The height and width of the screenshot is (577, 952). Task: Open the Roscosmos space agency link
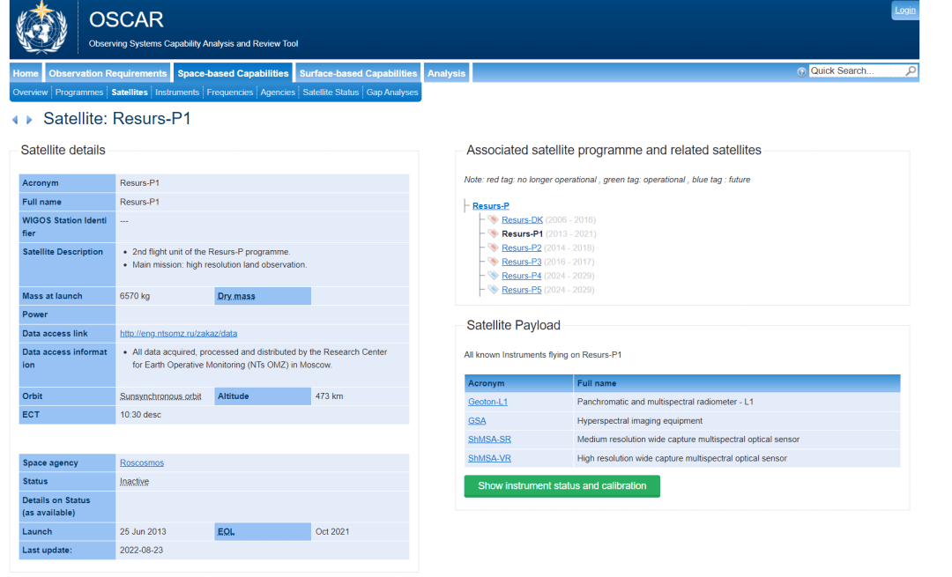click(x=142, y=462)
